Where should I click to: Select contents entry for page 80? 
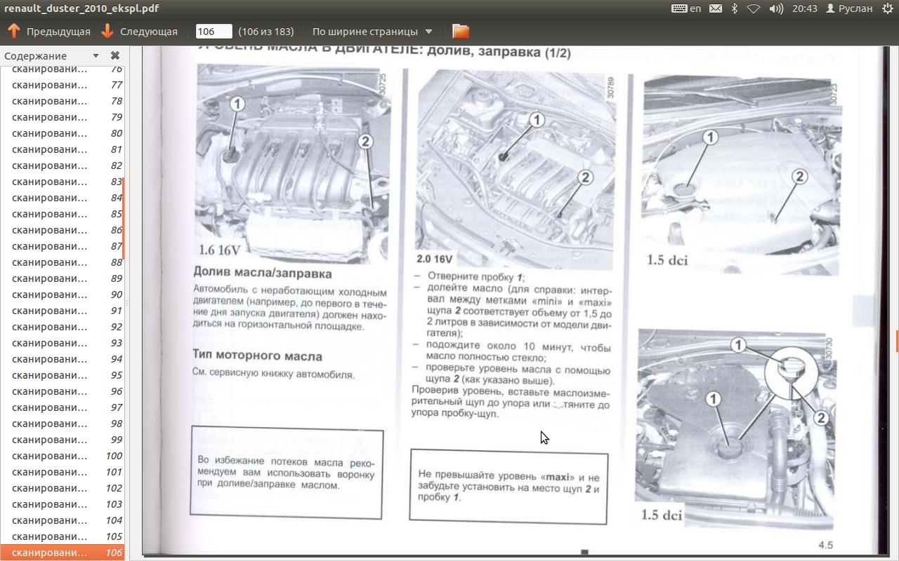point(63,133)
